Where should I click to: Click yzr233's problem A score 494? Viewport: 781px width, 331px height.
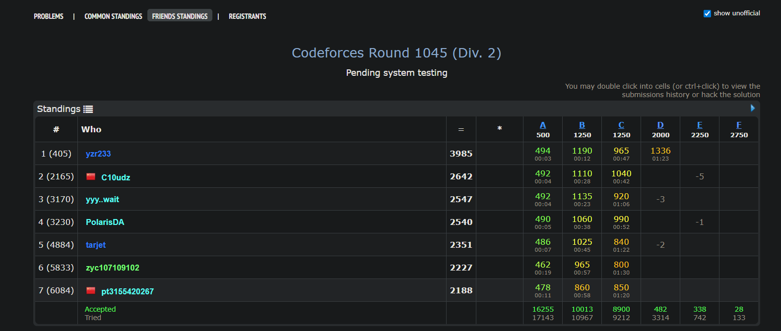[x=543, y=151]
